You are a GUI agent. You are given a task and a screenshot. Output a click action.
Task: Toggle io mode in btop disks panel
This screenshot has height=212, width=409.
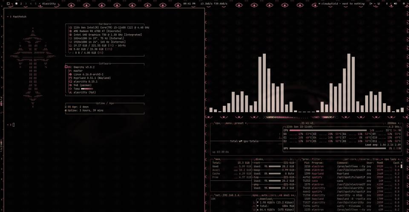(291, 159)
